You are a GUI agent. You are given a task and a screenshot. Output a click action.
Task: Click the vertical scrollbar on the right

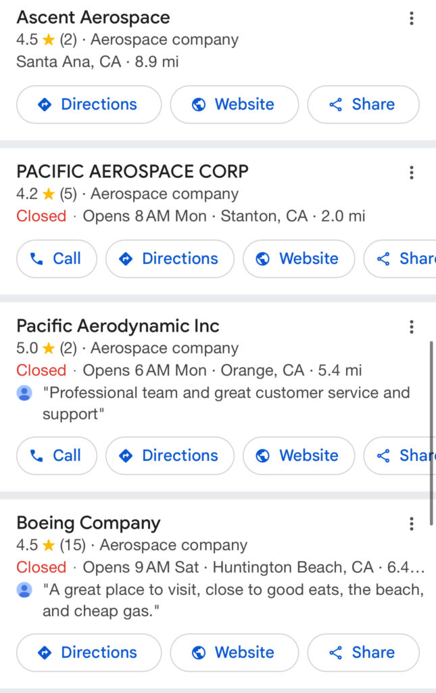tap(431, 433)
